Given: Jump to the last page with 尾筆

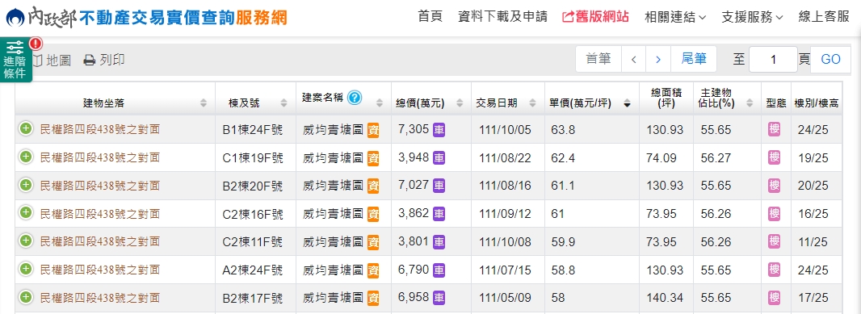Looking at the screenshot, I should [x=694, y=59].
